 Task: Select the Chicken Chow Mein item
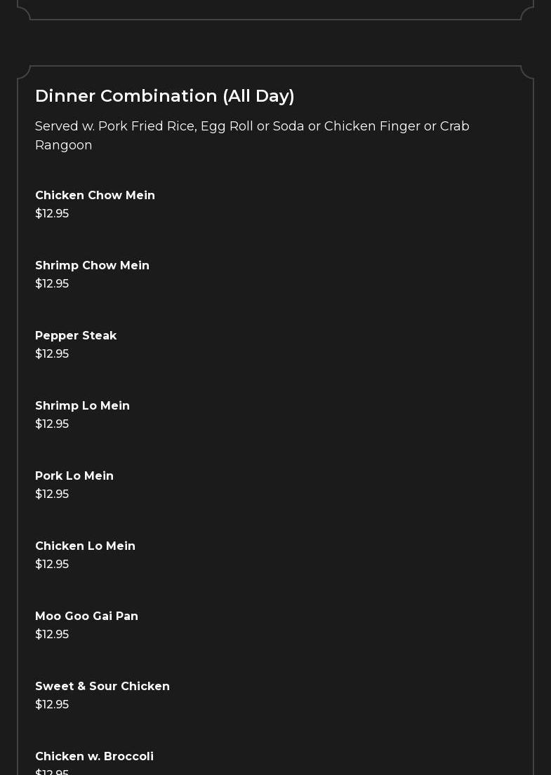(95, 195)
